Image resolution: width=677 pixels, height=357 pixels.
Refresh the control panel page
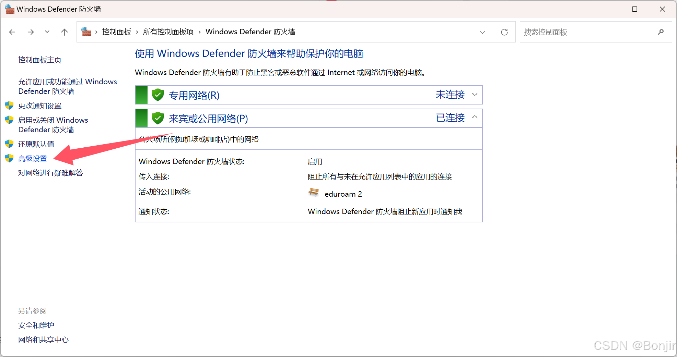pos(504,32)
